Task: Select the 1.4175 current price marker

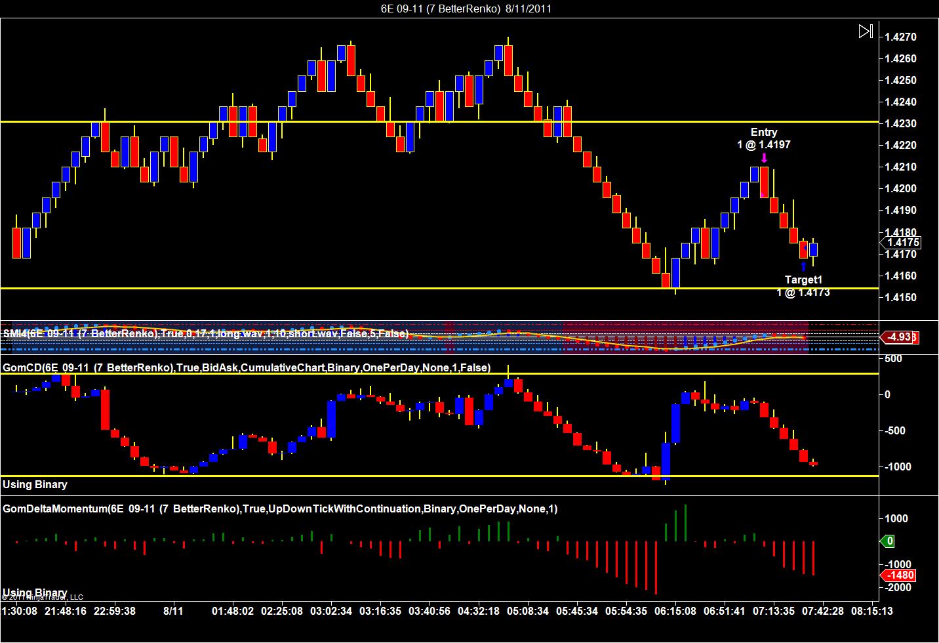Action: [902, 243]
